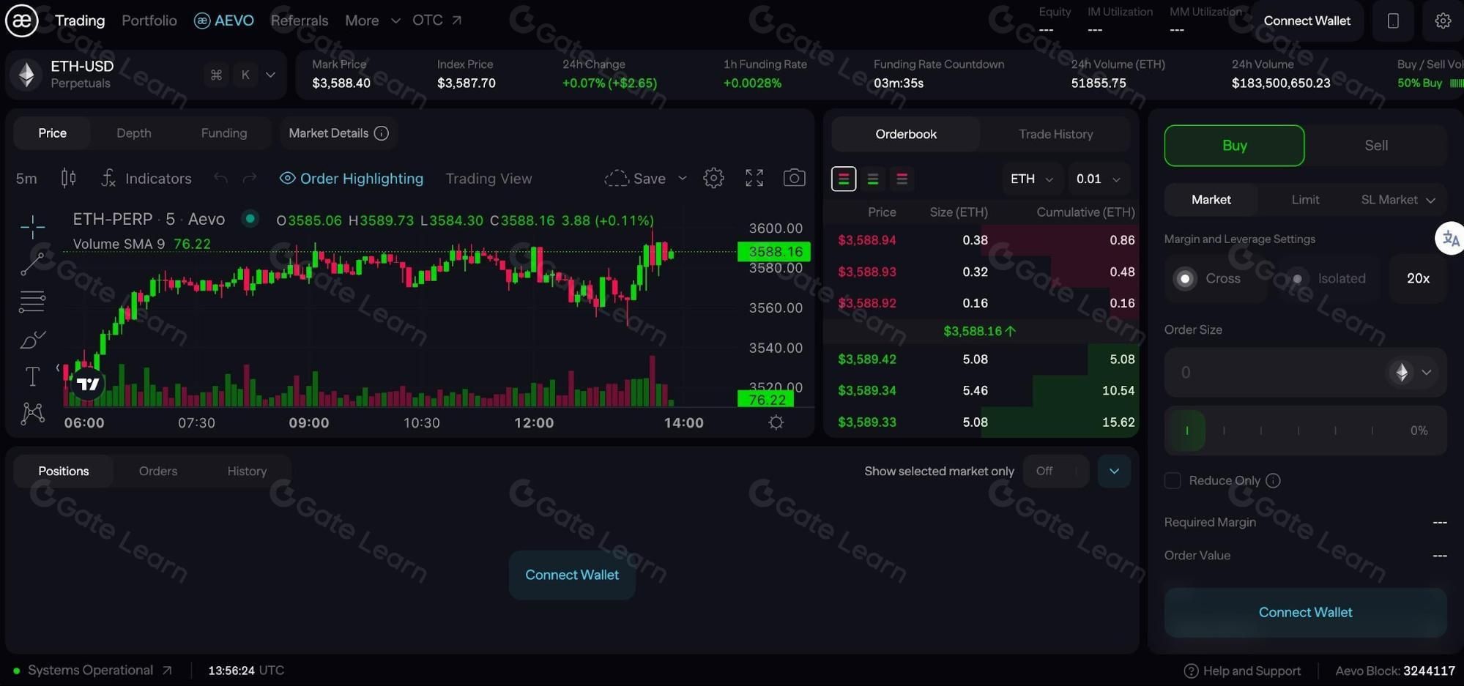
Task: Select the brush drawing tool
Action: click(32, 339)
